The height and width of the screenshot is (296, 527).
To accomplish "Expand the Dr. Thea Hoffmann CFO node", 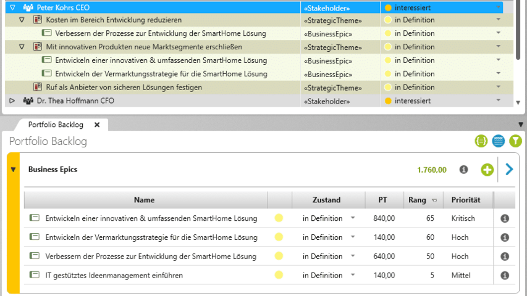I will pos(12,101).
